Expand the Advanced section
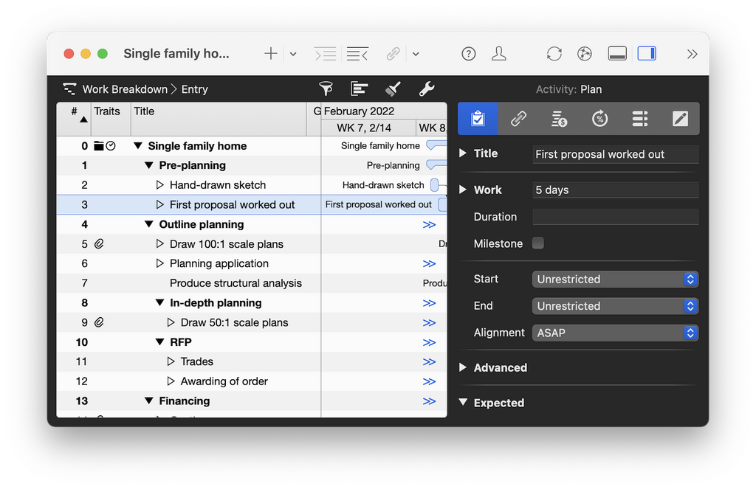 click(x=463, y=367)
